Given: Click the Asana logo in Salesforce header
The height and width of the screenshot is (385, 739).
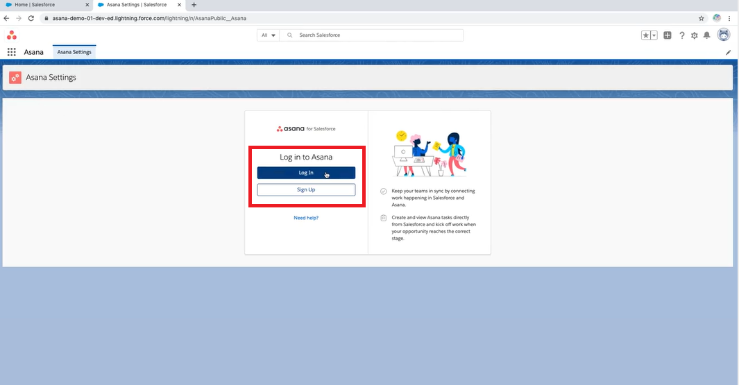Looking at the screenshot, I should [12, 35].
